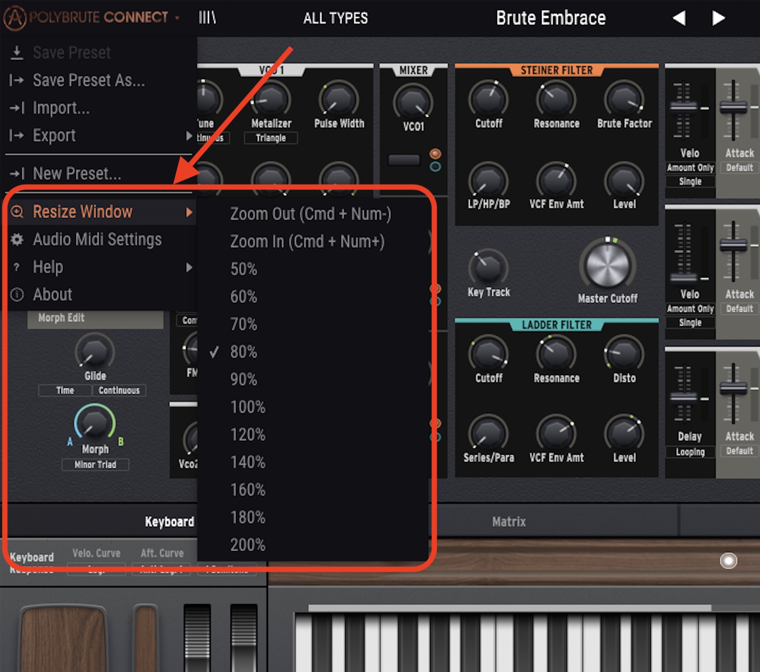Click the Metalizer knob

coord(271,99)
